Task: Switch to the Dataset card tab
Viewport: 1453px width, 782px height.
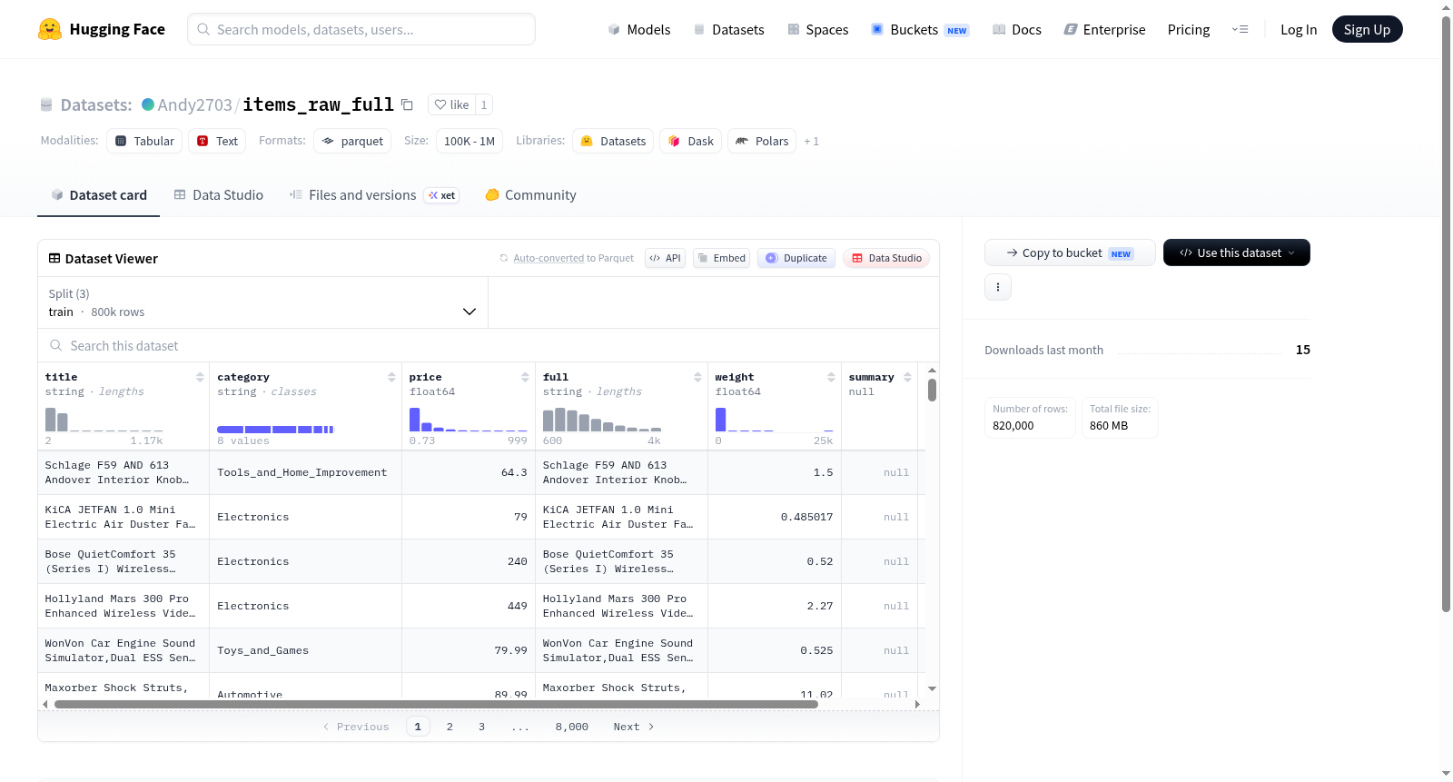Action: [x=98, y=195]
